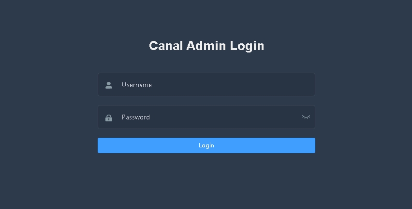Submit credentials with Login

206,145
